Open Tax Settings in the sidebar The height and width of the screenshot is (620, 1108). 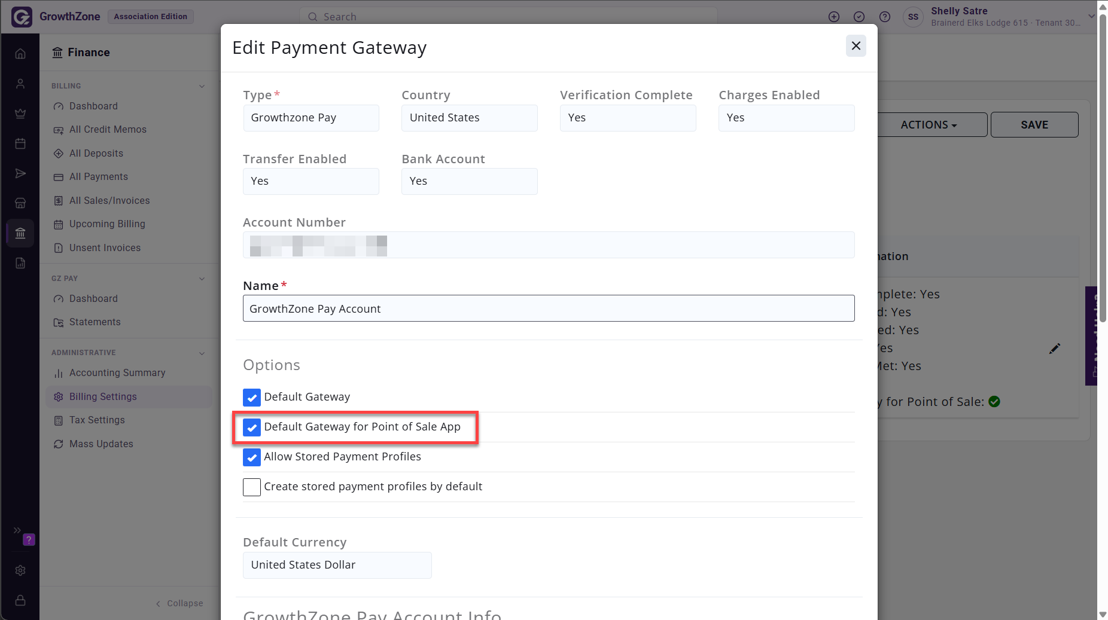pyautogui.click(x=97, y=420)
